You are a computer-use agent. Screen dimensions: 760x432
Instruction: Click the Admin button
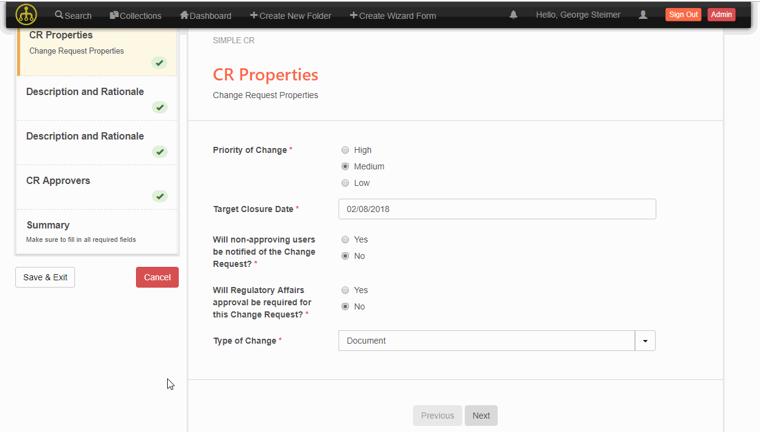721,14
